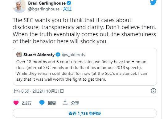Open the tweet info circle icon

pyautogui.click(x=154, y=91)
